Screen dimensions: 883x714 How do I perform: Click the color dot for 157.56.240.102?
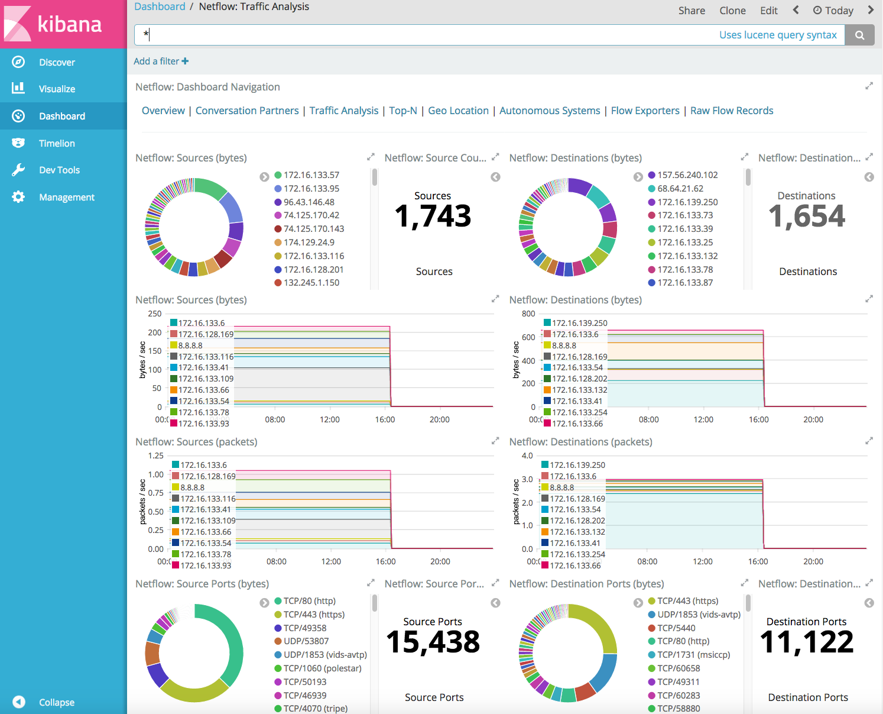pos(651,175)
